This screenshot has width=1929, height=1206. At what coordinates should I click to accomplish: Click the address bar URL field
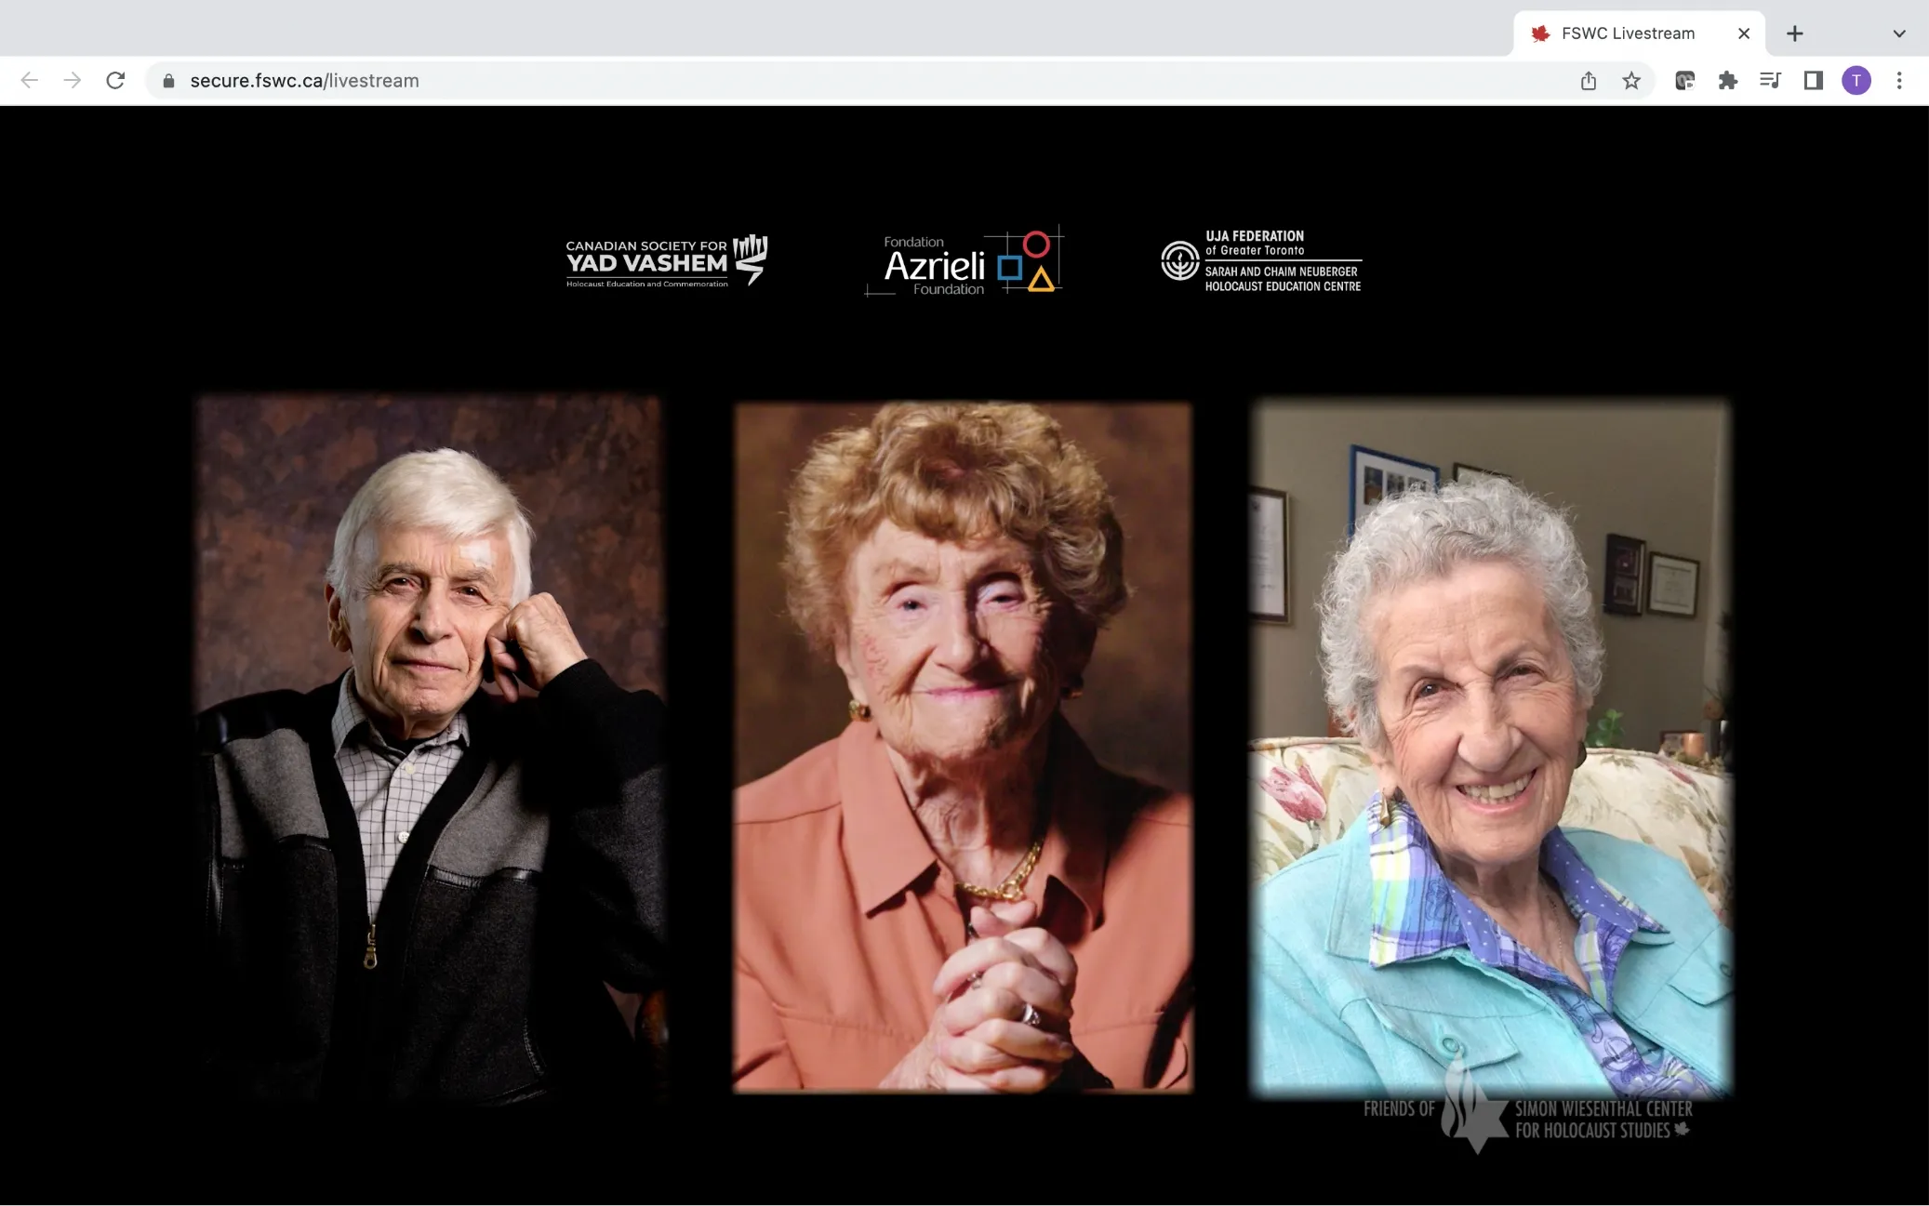coord(651,81)
